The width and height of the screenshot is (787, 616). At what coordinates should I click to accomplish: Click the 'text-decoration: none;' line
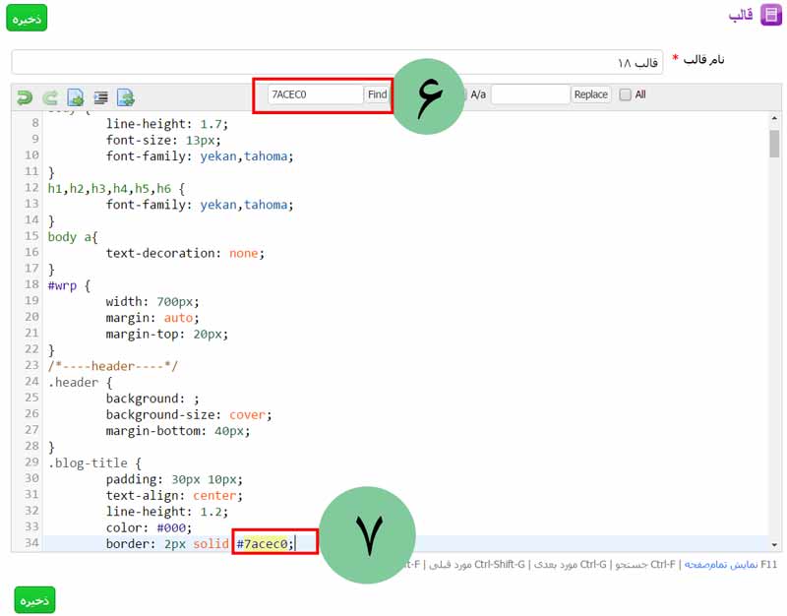point(185,253)
